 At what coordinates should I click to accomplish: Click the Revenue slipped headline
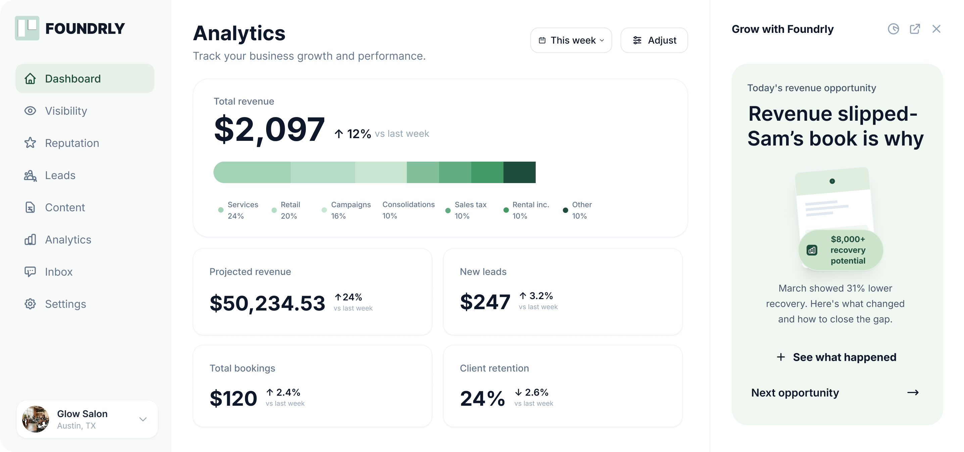point(835,126)
